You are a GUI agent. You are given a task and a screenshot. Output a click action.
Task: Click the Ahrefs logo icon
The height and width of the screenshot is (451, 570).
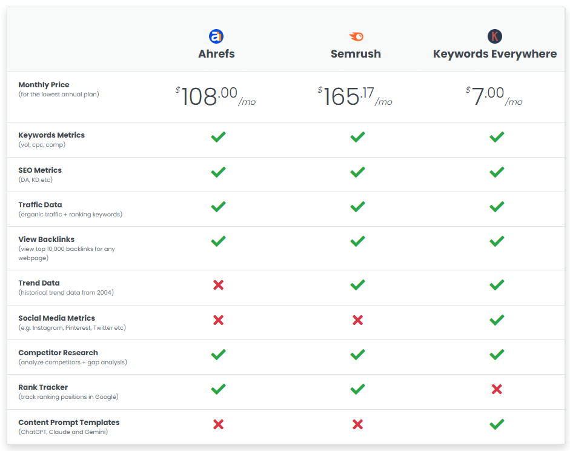[216, 36]
